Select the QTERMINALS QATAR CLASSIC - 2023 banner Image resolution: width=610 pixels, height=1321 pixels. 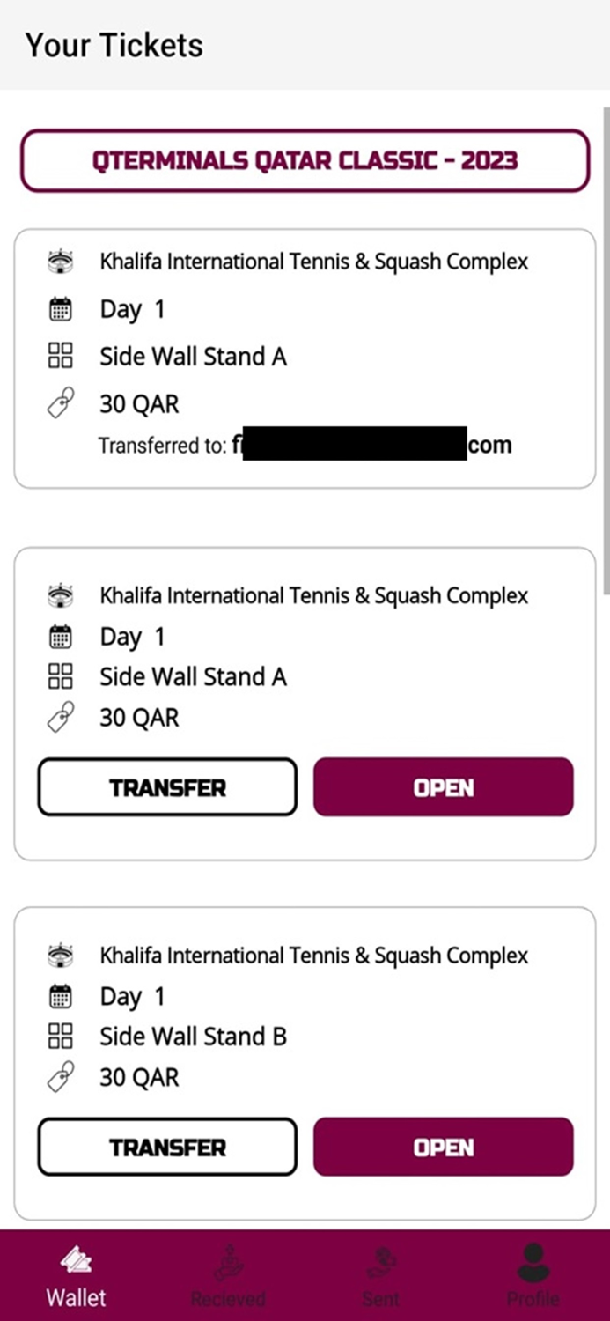click(305, 160)
